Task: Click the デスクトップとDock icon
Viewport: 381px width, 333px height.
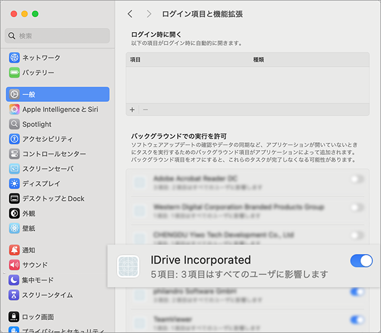Action: tap(14, 198)
